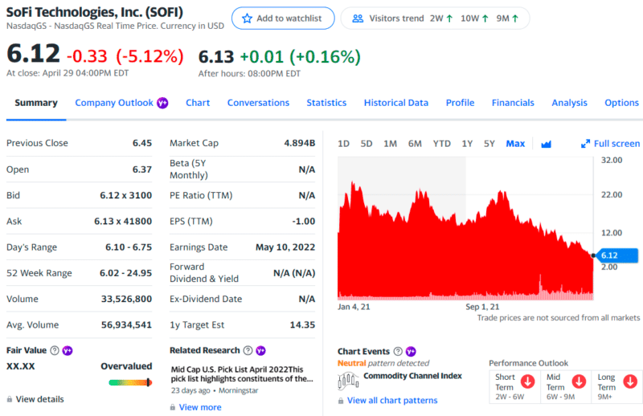
Task: Select the 6M chart range
Action: point(415,144)
